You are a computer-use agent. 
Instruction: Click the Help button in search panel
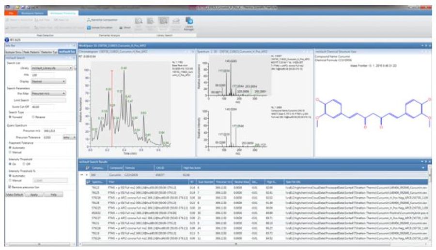point(53,195)
